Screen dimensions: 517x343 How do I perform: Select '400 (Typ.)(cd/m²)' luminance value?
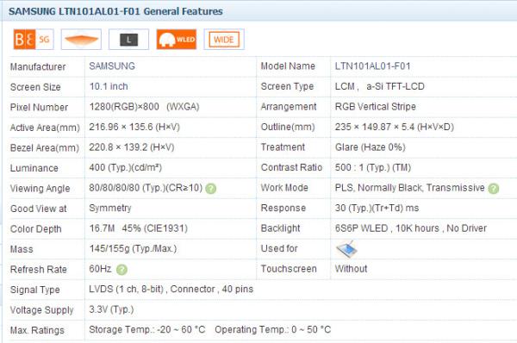pyautogui.click(x=125, y=167)
